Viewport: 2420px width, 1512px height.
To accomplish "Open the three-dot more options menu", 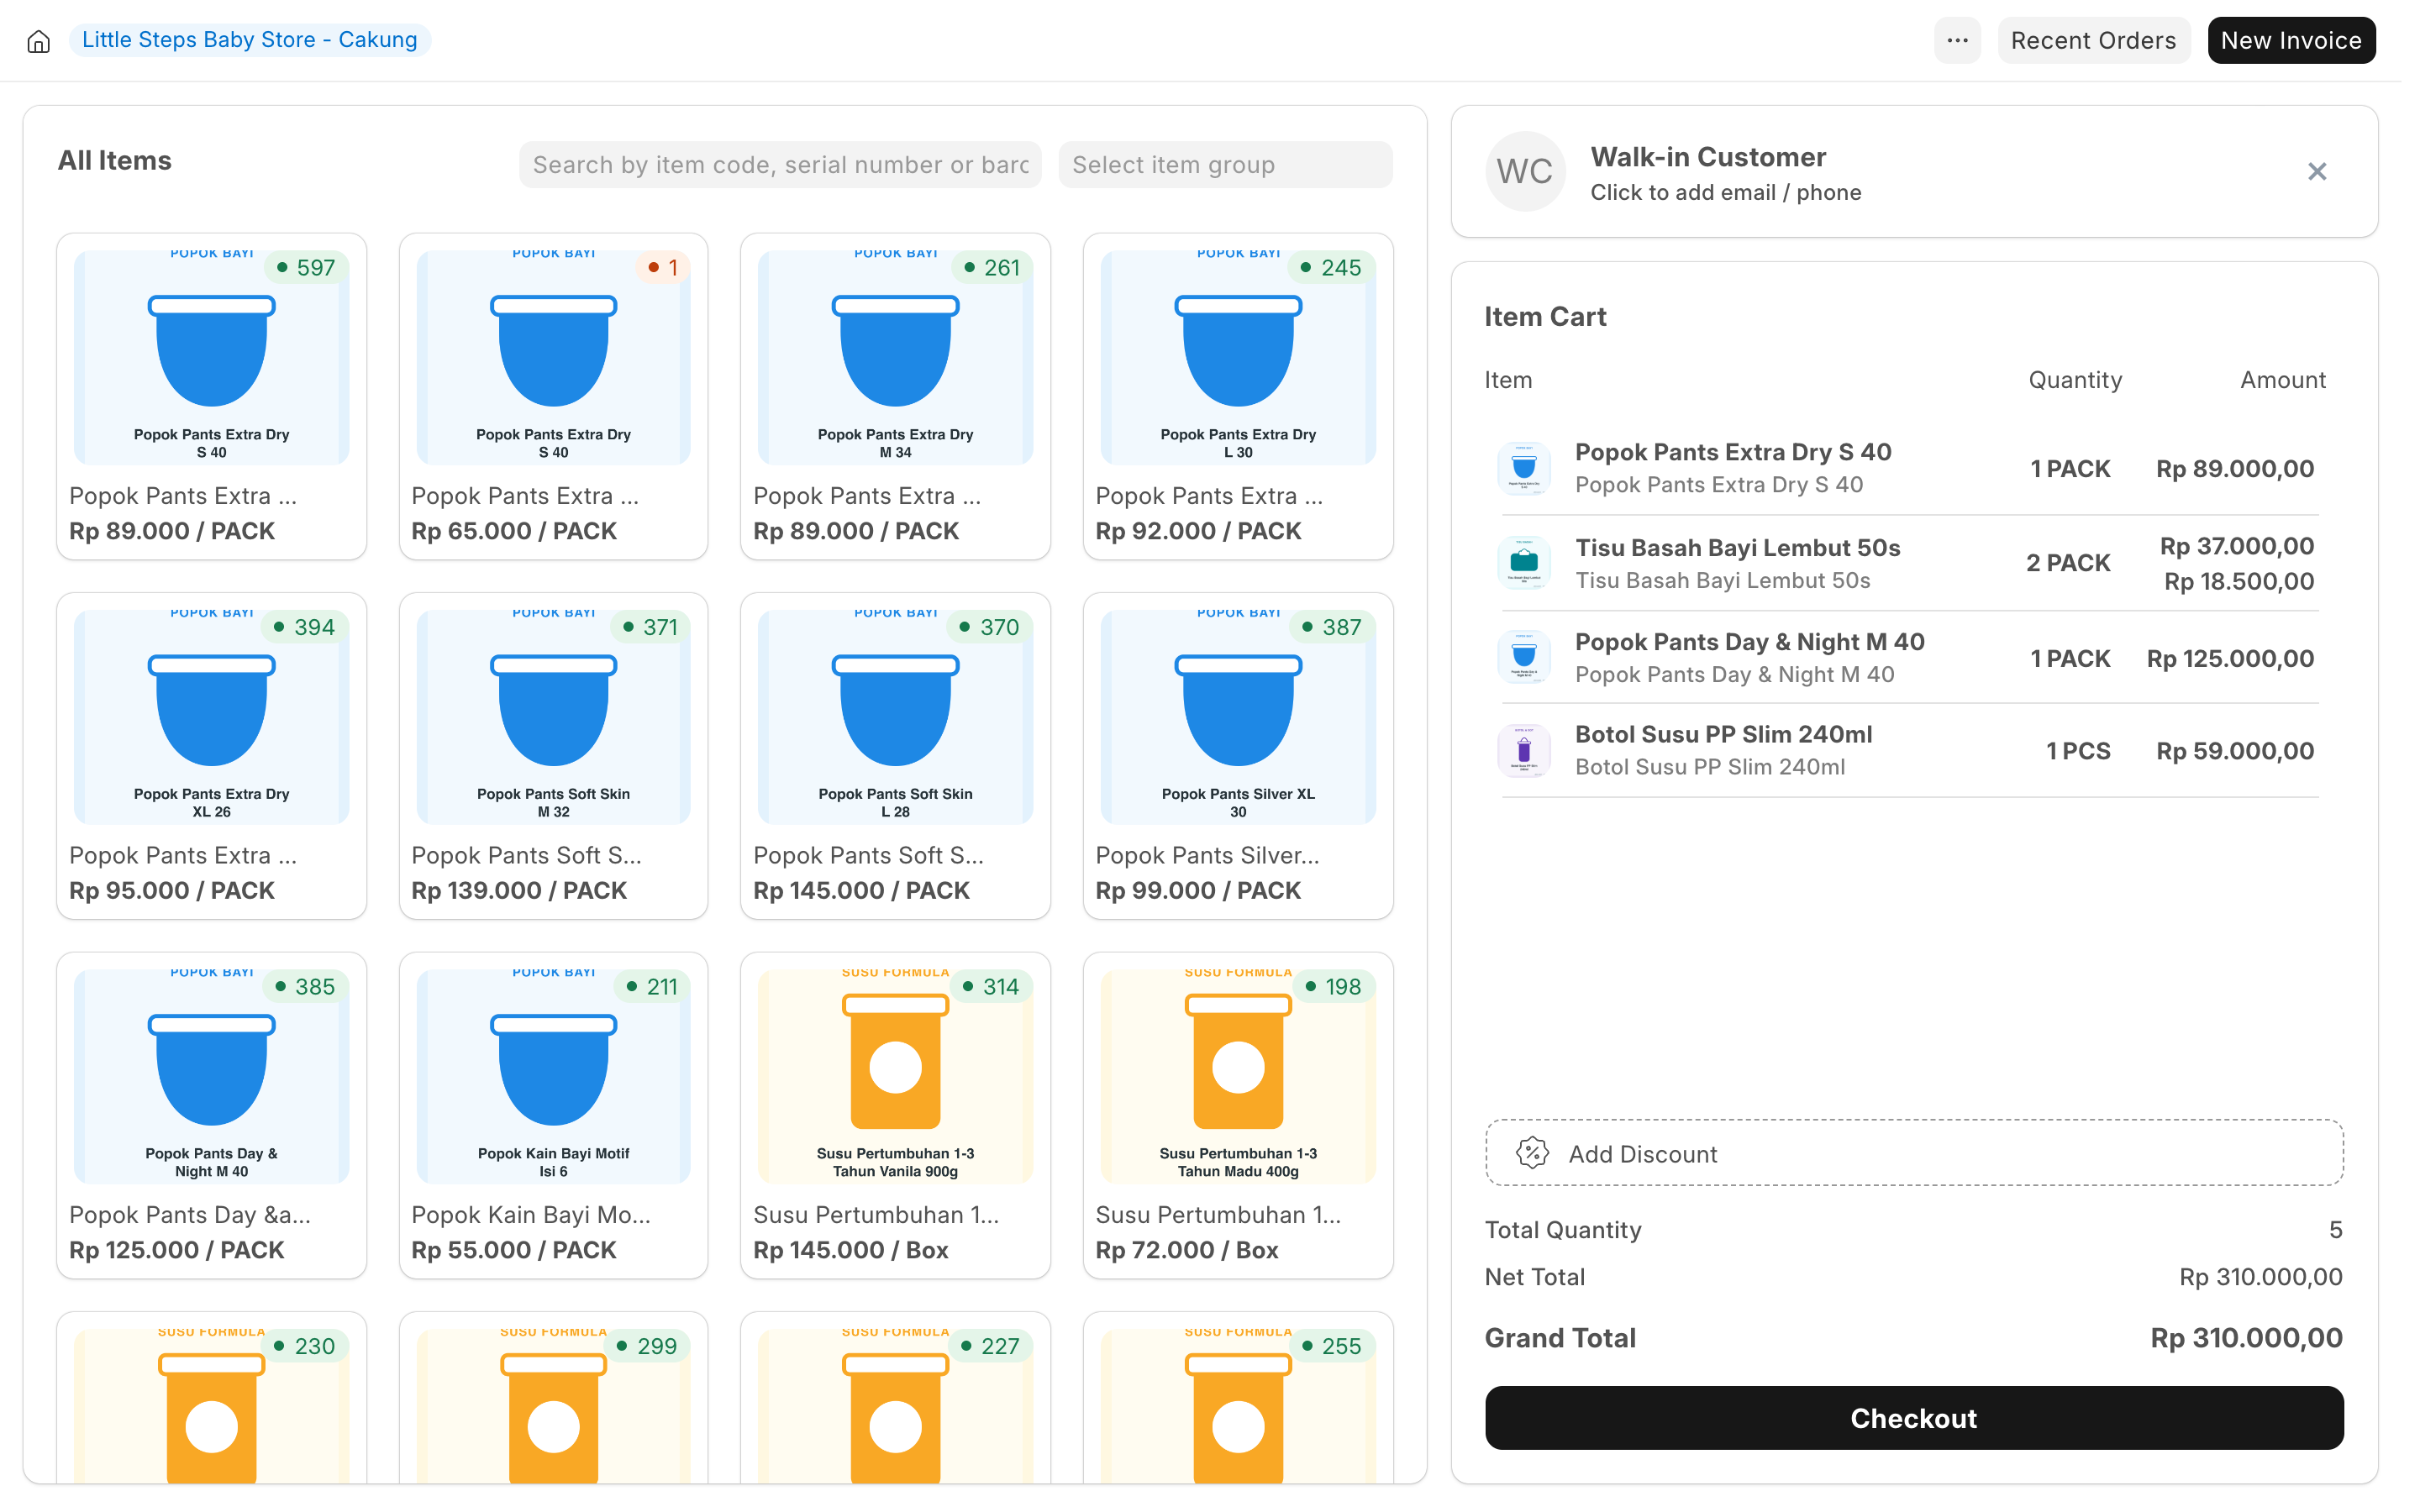I will pyautogui.click(x=1957, y=40).
